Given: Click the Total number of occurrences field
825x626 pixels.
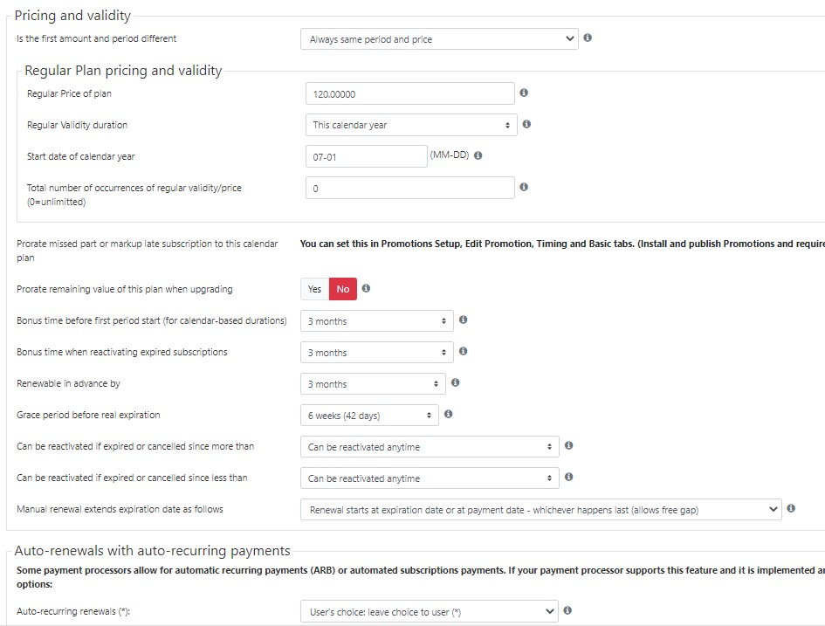Looking at the screenshot, I should pos(409,189).
